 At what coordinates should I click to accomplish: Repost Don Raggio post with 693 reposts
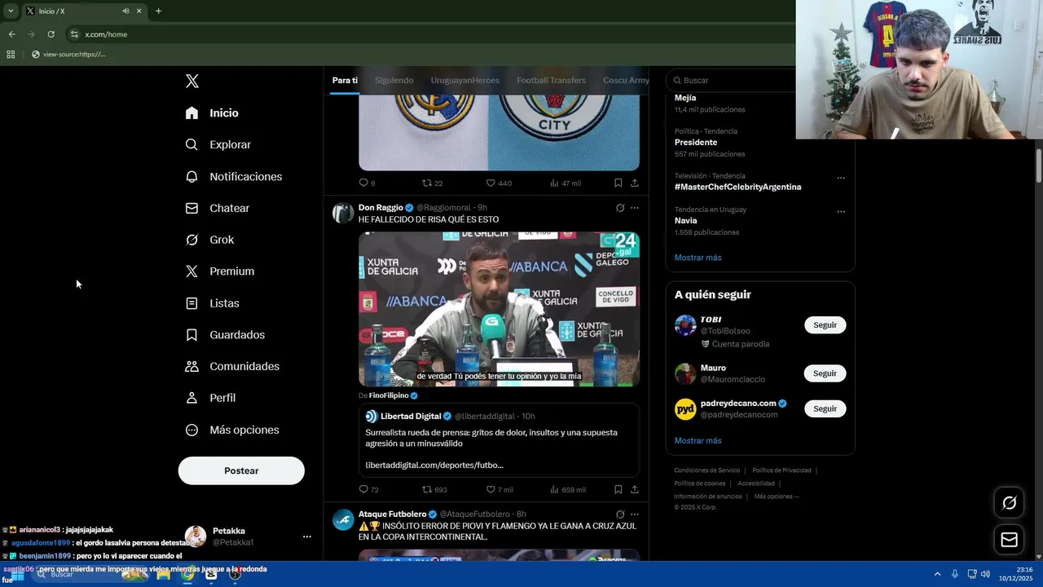(x=434, y=490)
